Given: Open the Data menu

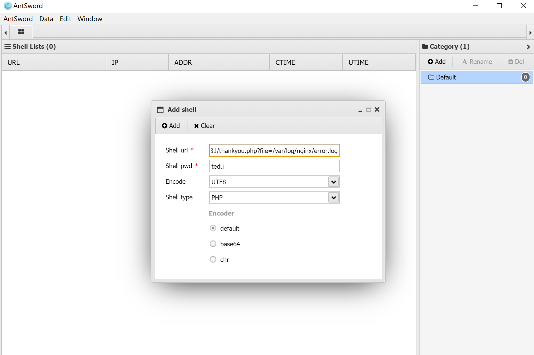Looking at the screenshot, I should 46,19.
